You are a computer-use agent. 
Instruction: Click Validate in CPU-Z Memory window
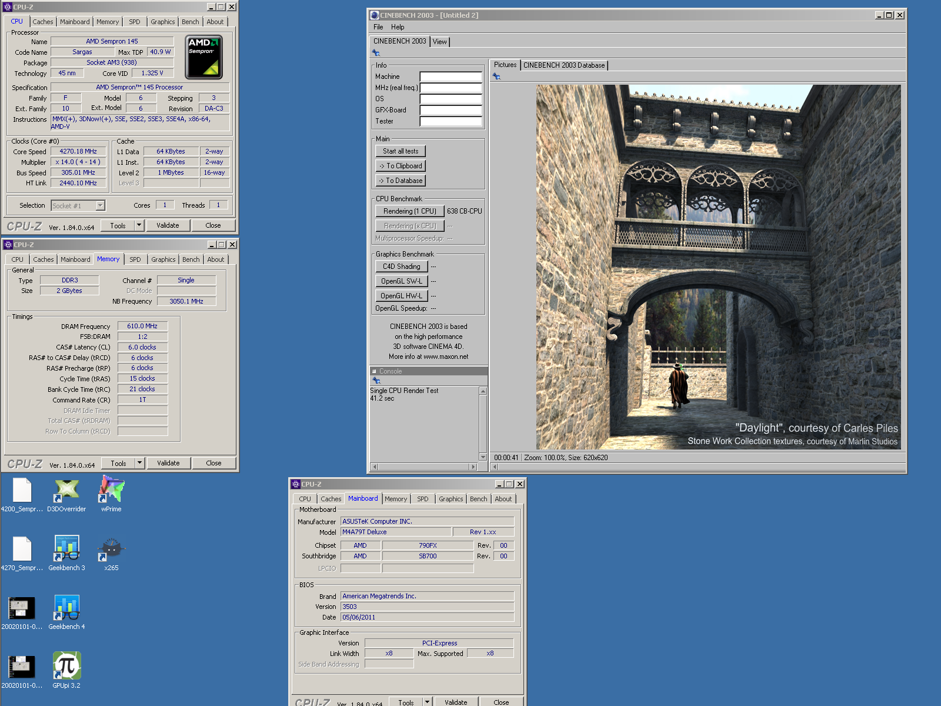point(169,463)
